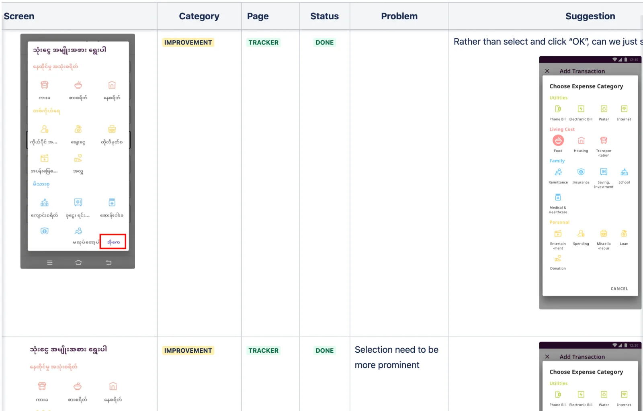Select the Donation icon under Personal
The width and height of the screenshot is (643, 411).
pos(558,258)
